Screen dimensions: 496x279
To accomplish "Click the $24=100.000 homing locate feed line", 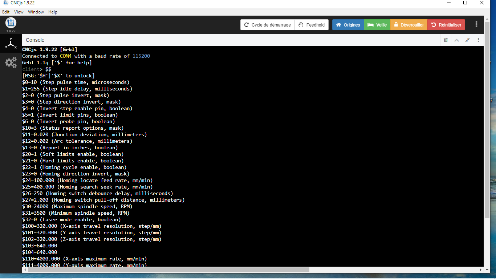I will tap(88, 180).
